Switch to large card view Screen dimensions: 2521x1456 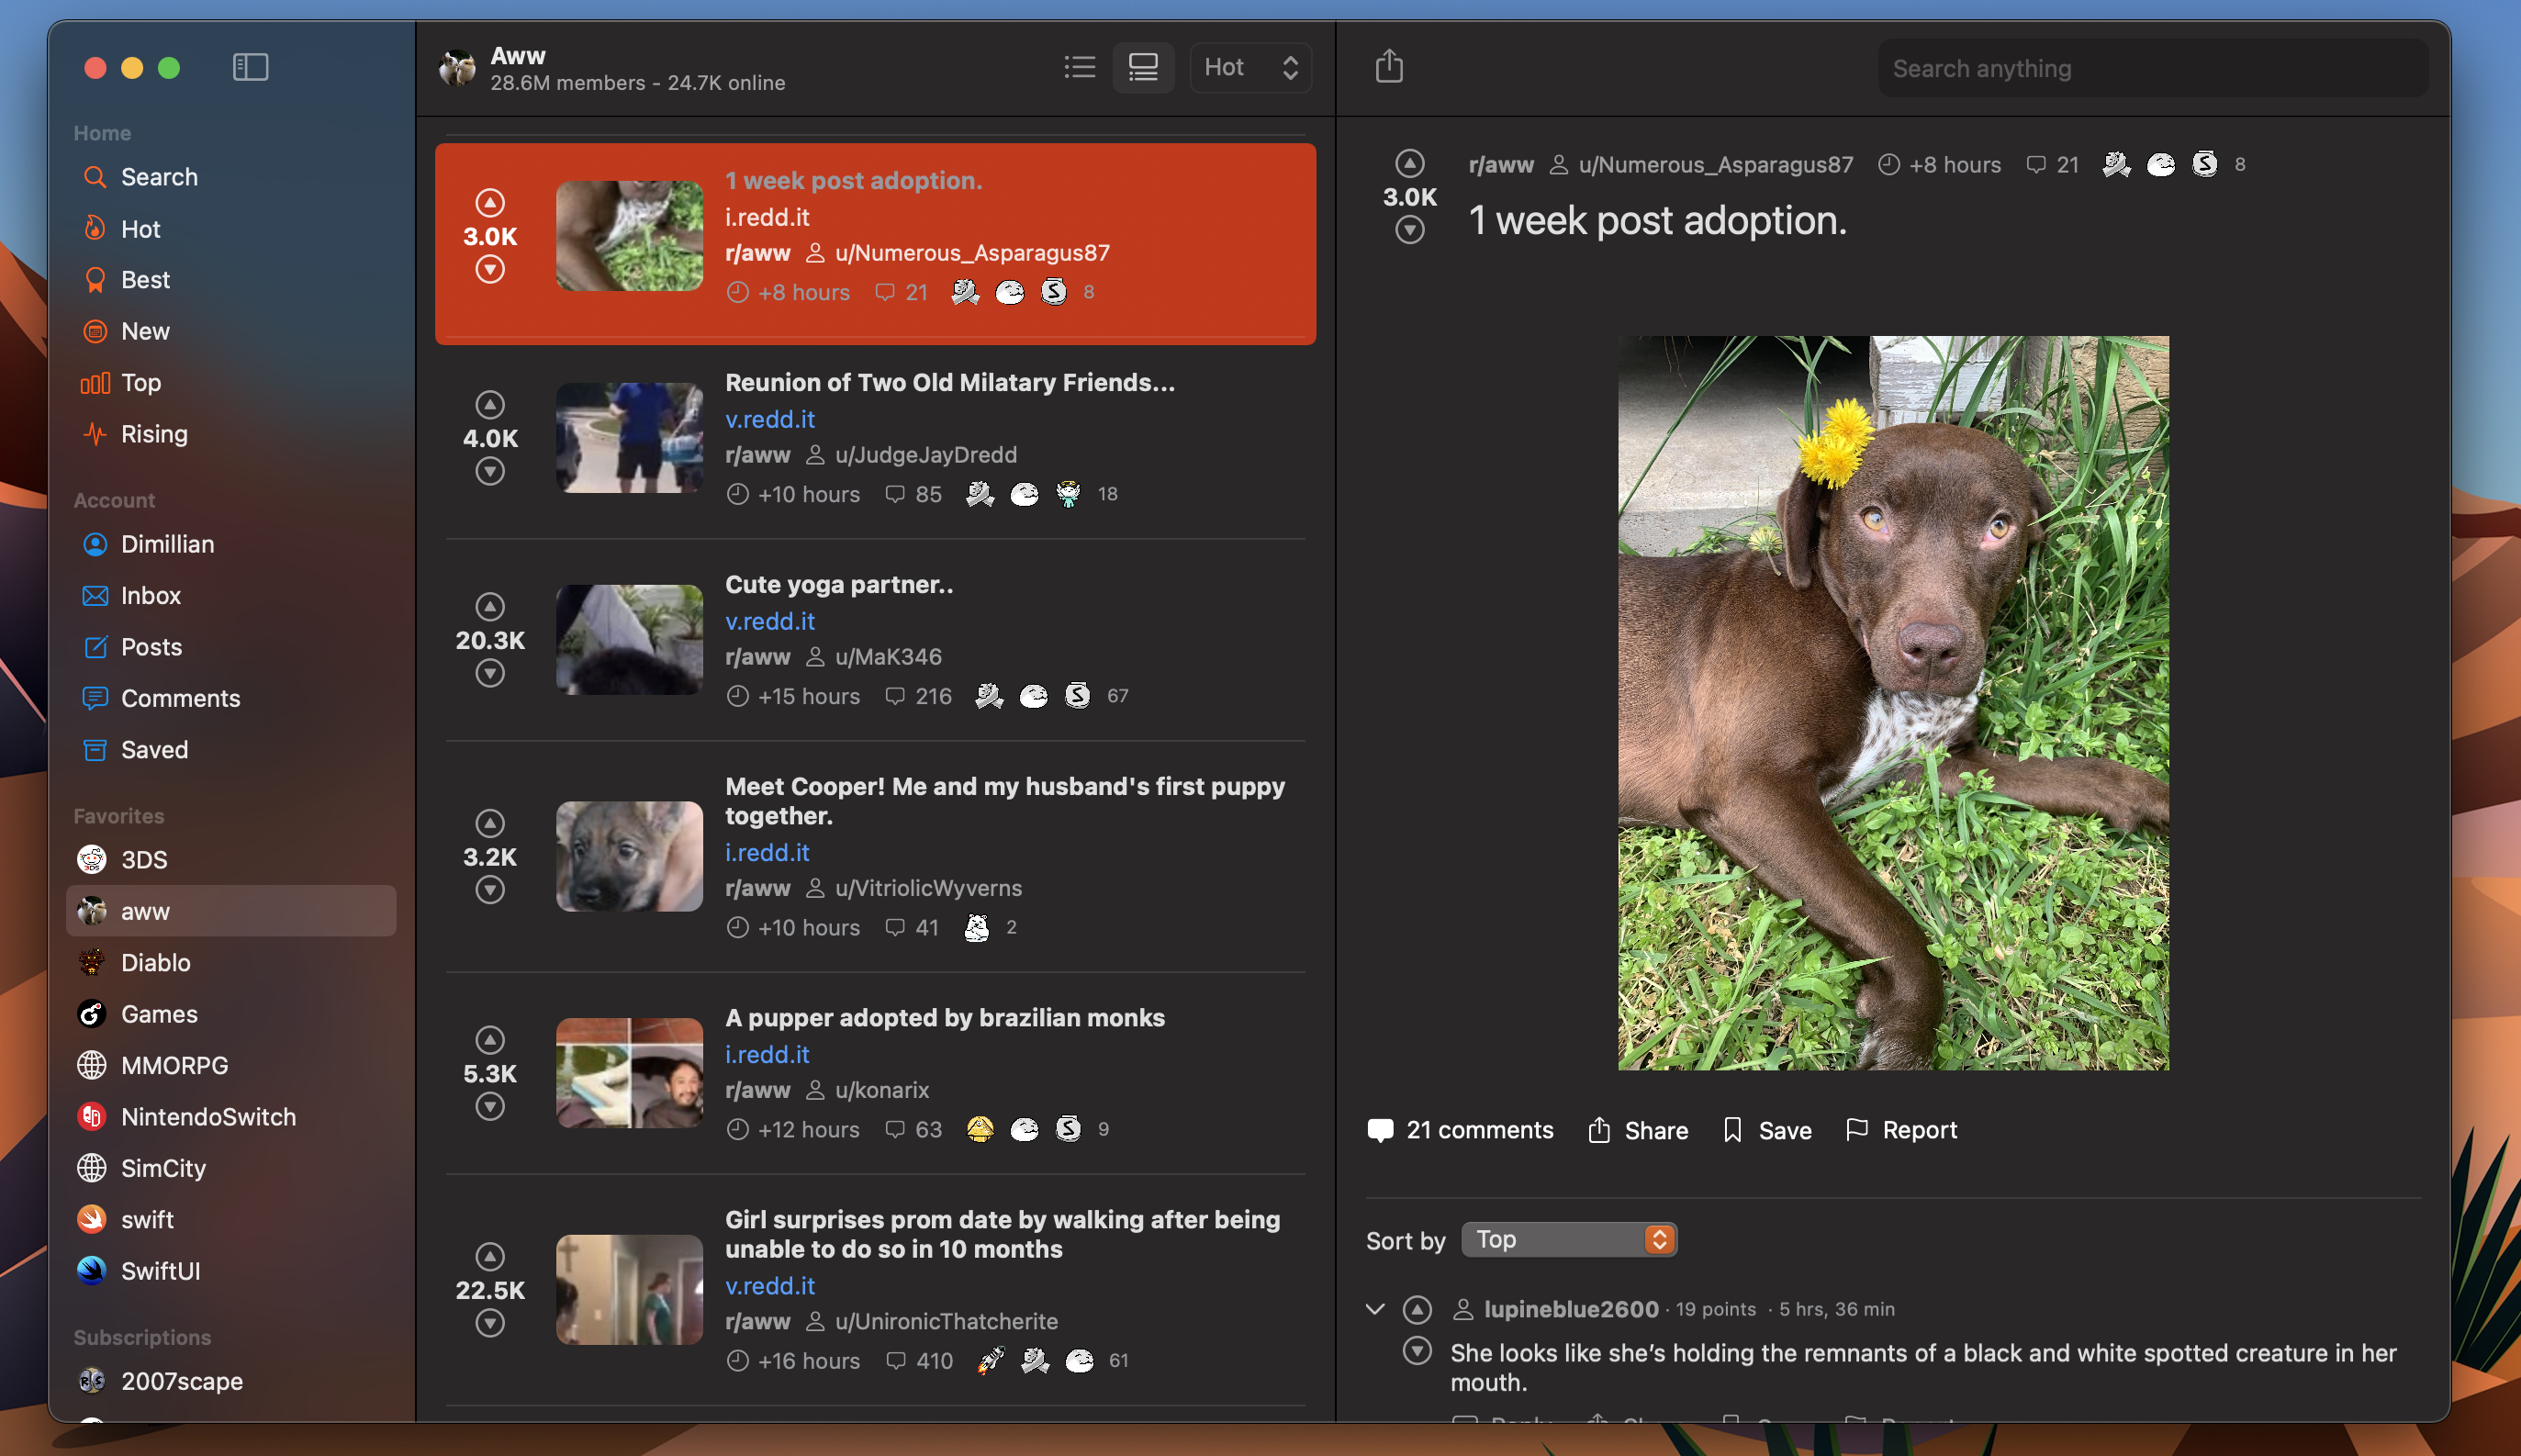pos(1143,67)
